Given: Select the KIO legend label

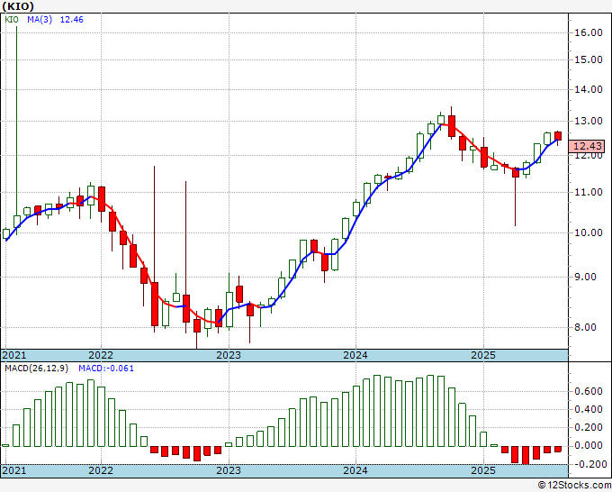Looking at the screenshot, I should coord(12,20).
